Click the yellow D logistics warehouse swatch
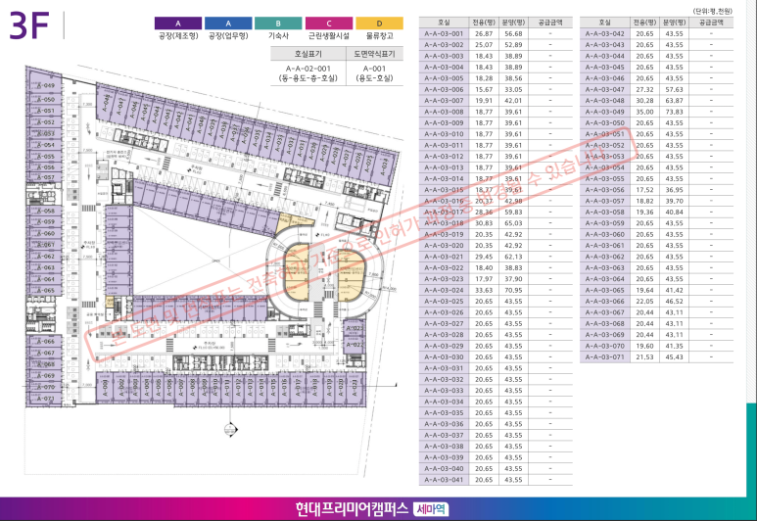 tap(379, 24)
